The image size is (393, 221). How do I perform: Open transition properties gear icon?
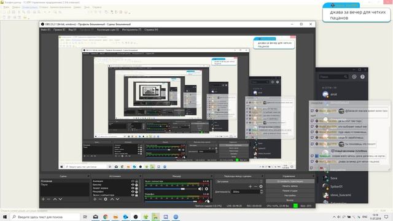[x=261, y=187]
